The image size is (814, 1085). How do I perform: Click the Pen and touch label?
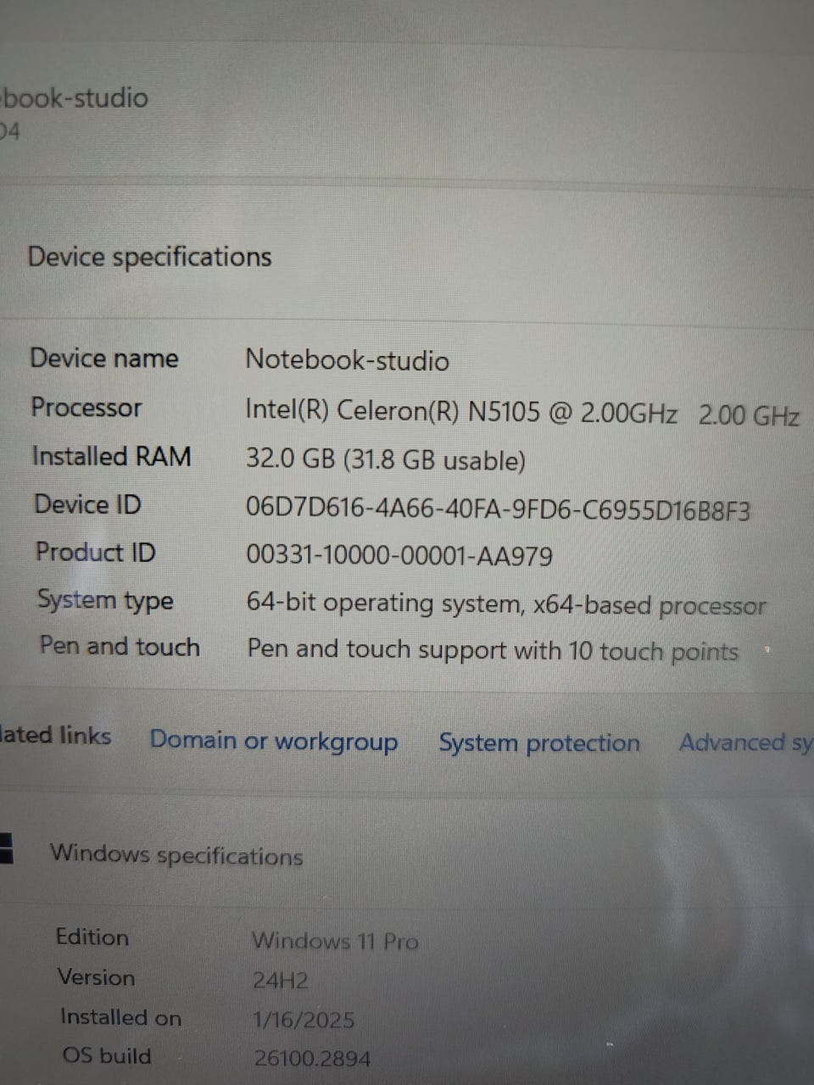[x=120, y=646]
